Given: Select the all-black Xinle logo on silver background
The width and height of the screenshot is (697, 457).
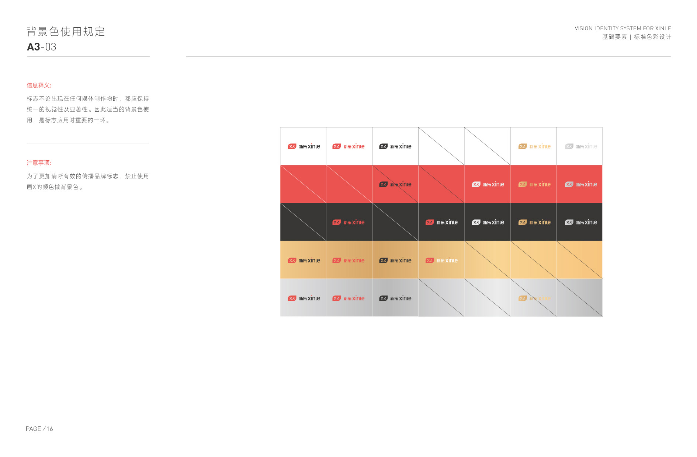Looking at the screenshot, I should pyautogui.click(x=395, y=298).
